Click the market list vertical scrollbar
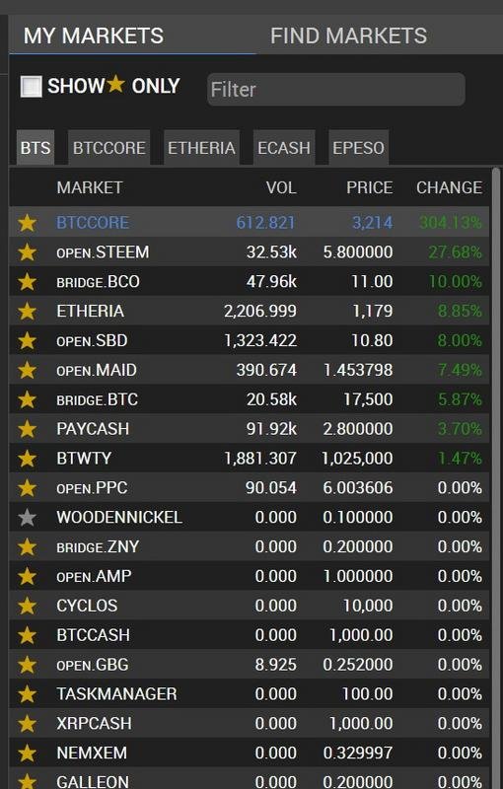The image size is (503, 789). (496, 478)
